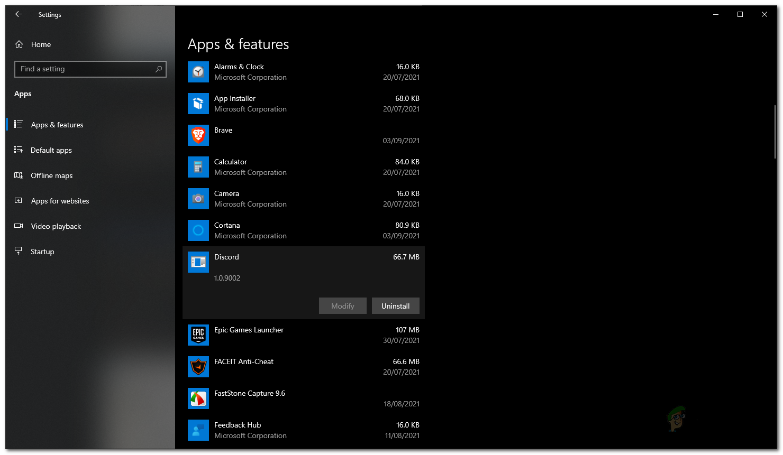
Task: Open the Default apps section
Action: [x=51, y=150]
